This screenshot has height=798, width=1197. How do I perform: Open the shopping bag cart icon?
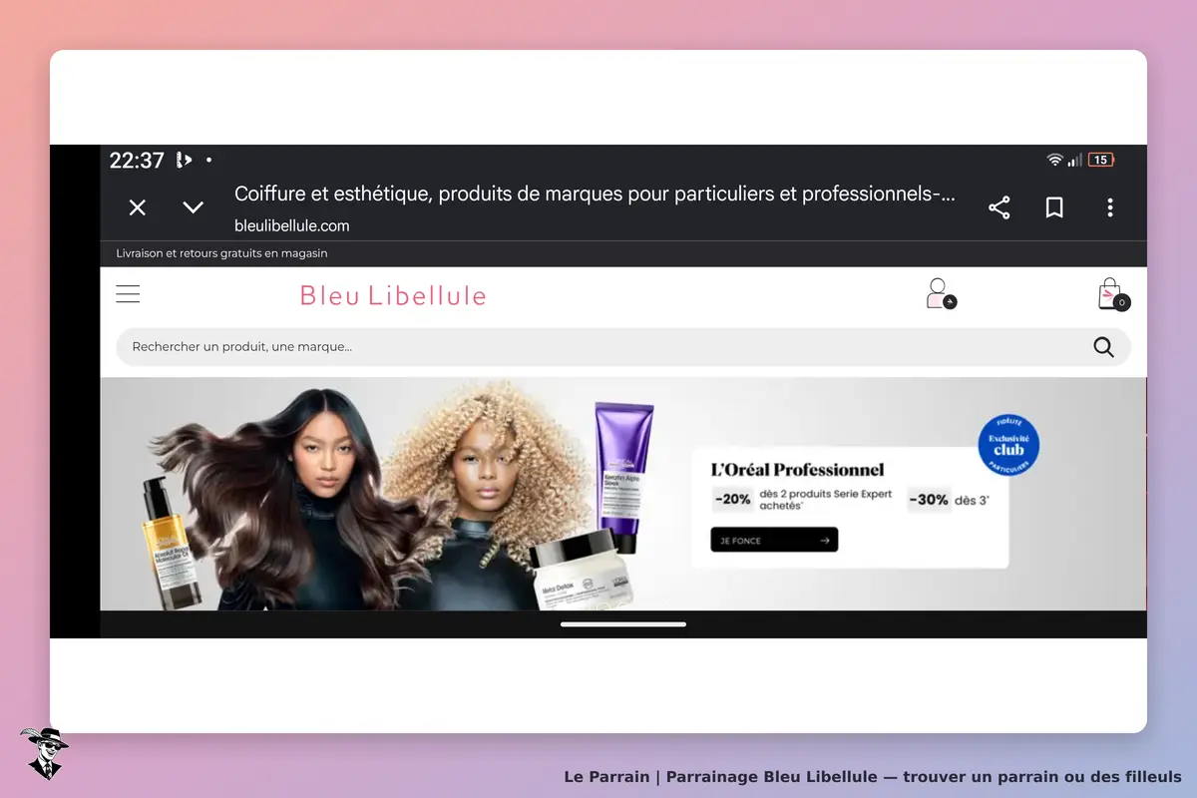click(x=1113, y=295)
